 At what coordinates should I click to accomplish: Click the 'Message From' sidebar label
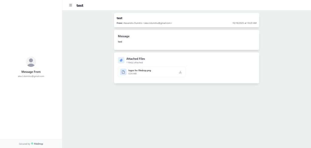tap(31, 72)
